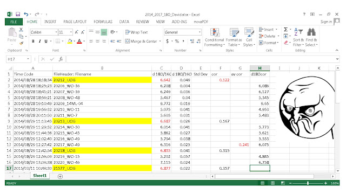The image size is (346, 194).
Task: Click the Redo arrow icon
Action: pos(37,15)
